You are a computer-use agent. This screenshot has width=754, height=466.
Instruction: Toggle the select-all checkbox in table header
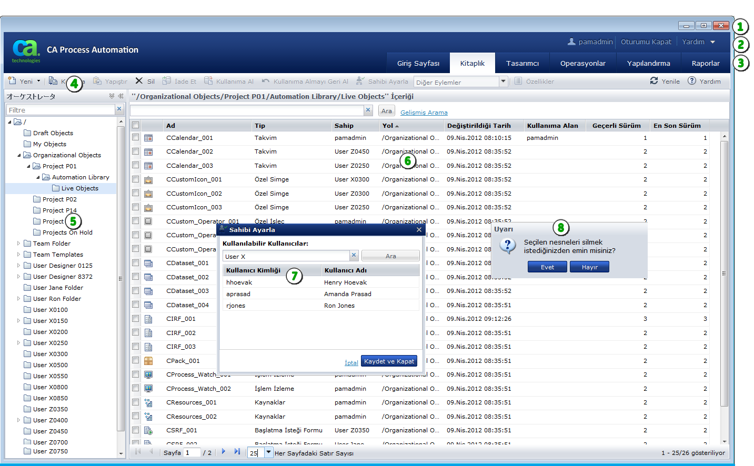136,125
